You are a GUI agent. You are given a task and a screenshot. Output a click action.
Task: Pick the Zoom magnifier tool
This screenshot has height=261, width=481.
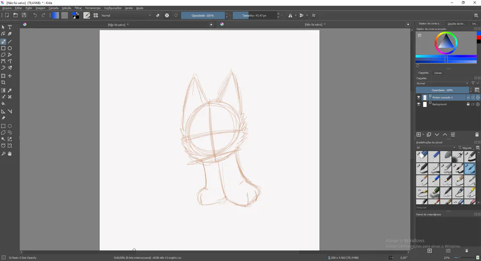[3, 153]
